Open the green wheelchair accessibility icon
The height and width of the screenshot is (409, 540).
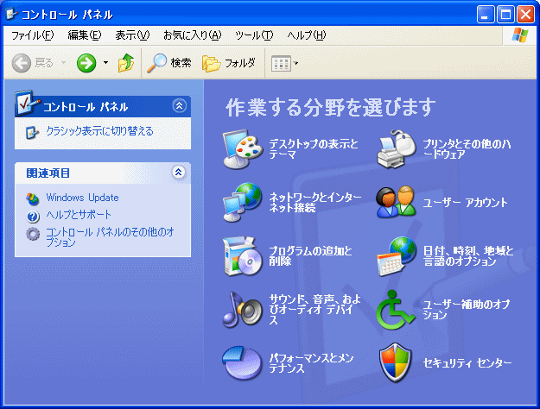396,310
